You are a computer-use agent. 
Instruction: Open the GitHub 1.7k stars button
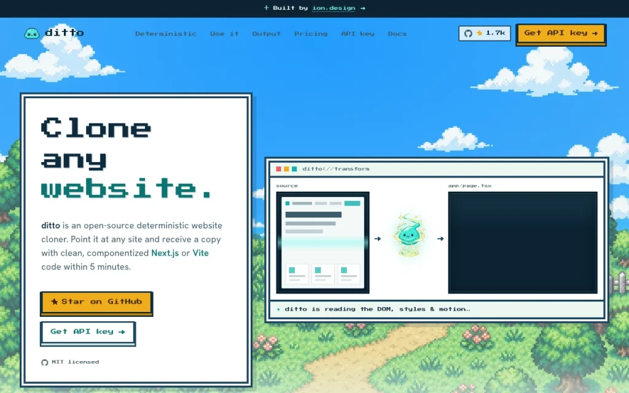pos(485,33)
